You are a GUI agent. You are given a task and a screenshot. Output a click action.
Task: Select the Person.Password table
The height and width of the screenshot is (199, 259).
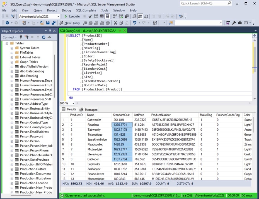pos(32,136)
